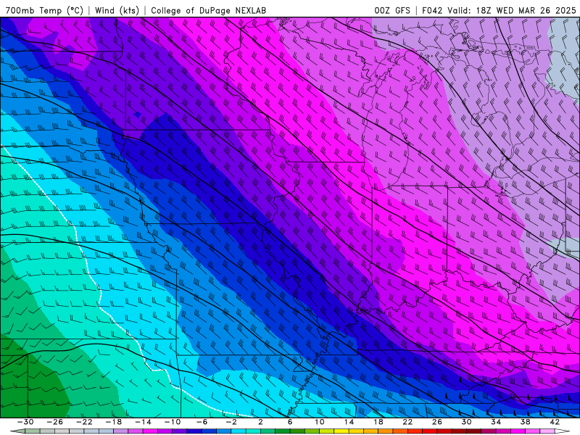Click the '-10' color bar label
This screenshot has width=580, height=435.
(173, 422)
